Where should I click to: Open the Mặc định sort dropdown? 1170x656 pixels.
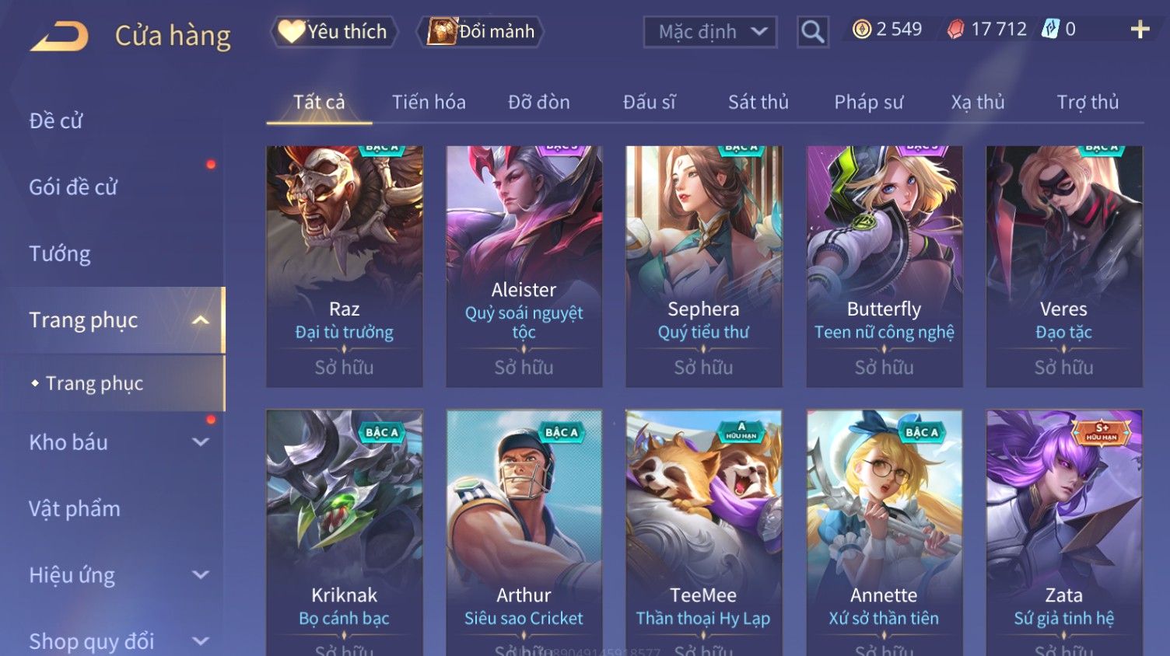coord(710,32)
